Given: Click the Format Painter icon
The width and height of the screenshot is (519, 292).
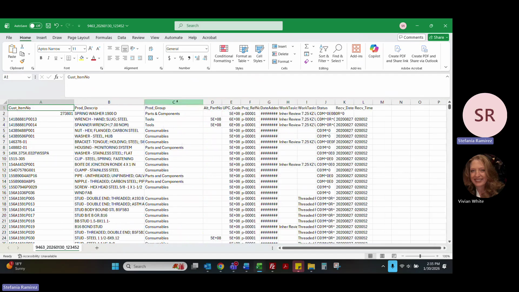Looking at the screenshot, I should (22, 61).
